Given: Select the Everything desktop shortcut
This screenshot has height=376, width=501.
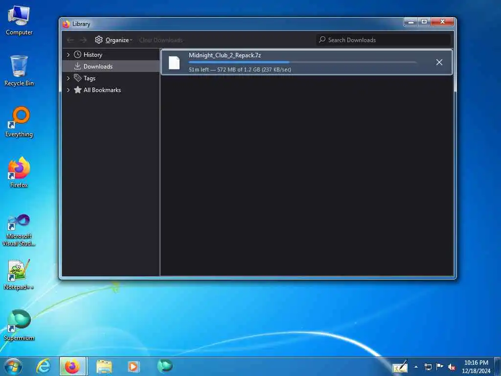Looking at the screenshot, I should point(19,122).
